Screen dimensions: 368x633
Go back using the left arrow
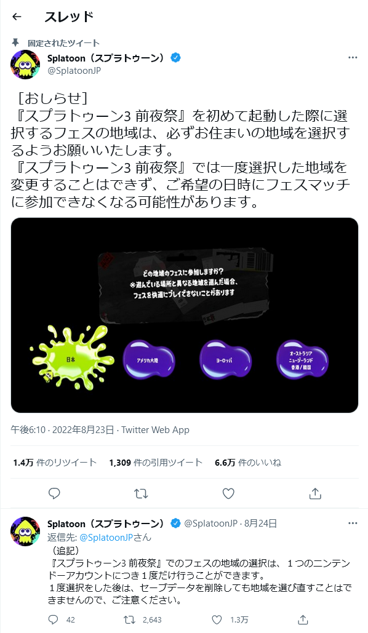pos(17,17)
